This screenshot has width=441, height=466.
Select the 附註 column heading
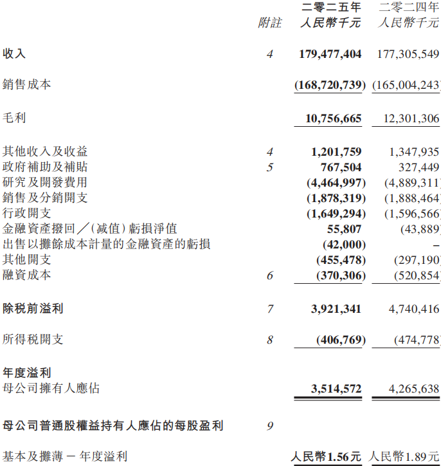pos(270,23)
